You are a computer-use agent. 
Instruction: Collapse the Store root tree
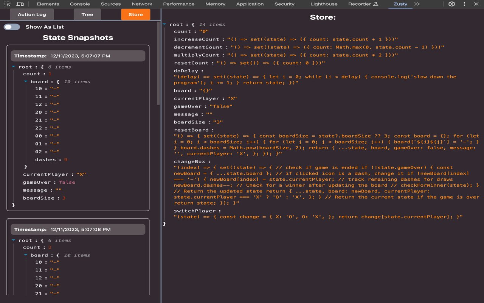point(164,24)
